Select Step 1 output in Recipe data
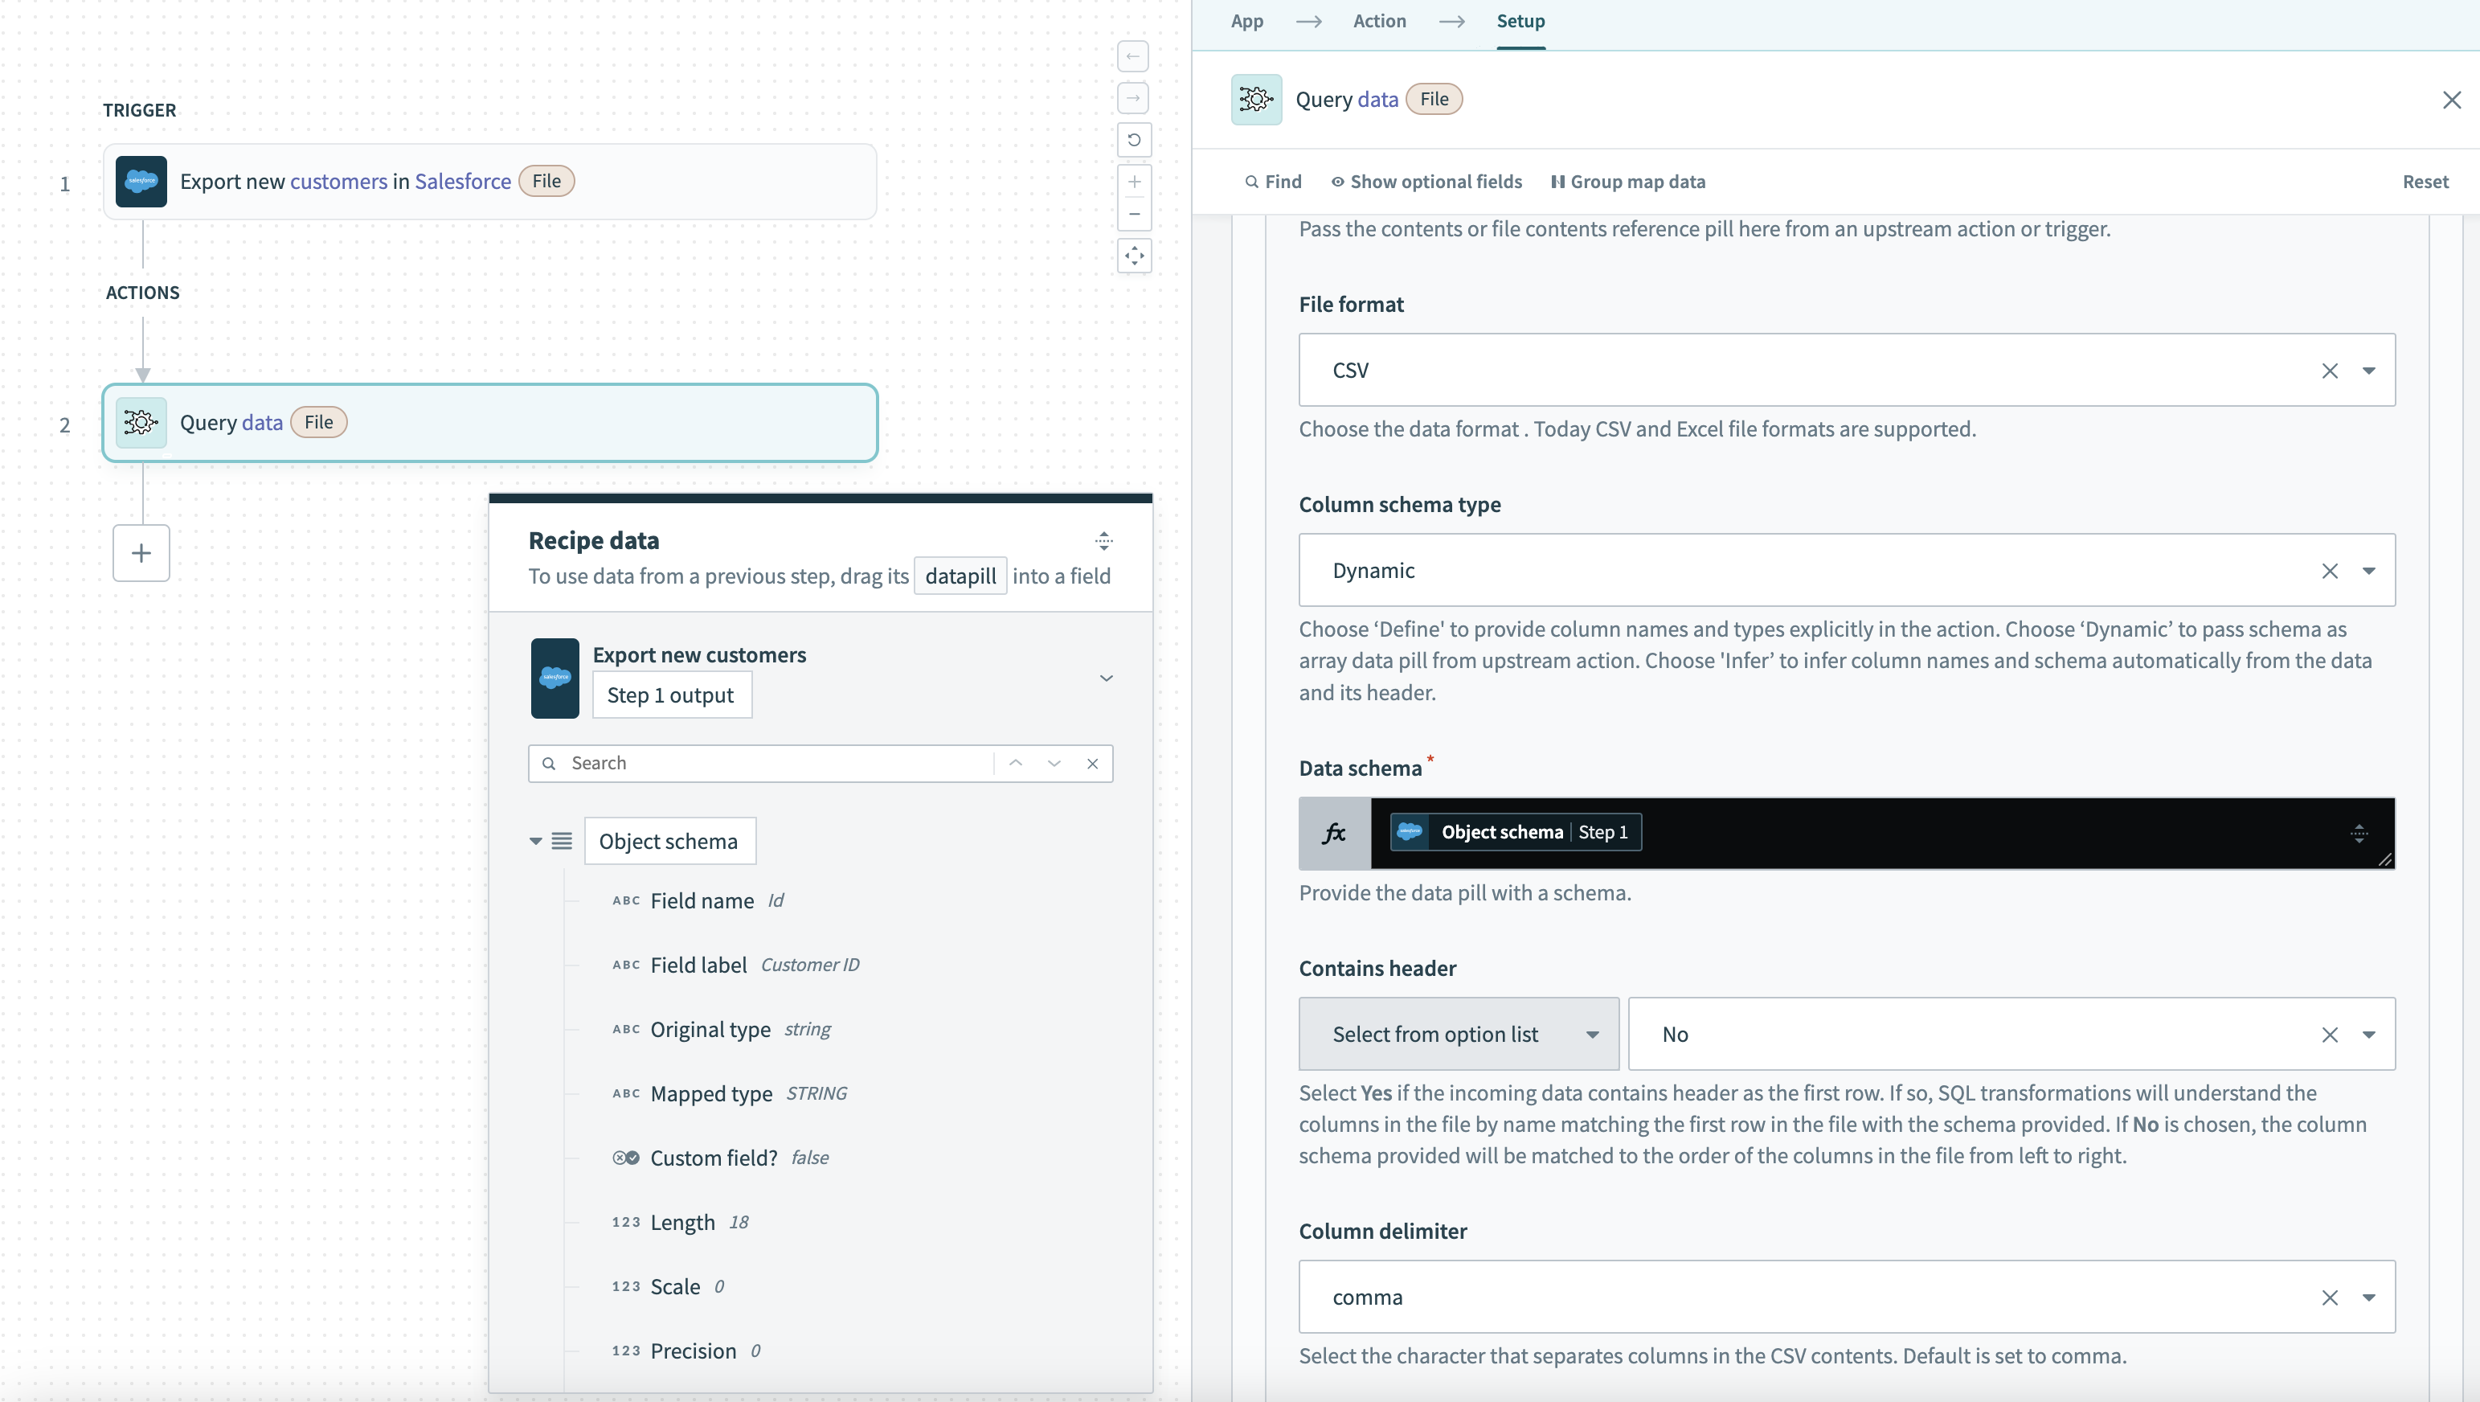 671,695
